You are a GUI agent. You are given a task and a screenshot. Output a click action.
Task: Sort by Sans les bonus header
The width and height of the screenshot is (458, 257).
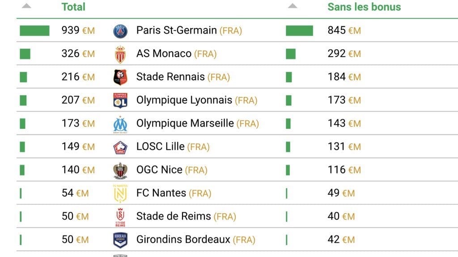[x=364, y=7]
